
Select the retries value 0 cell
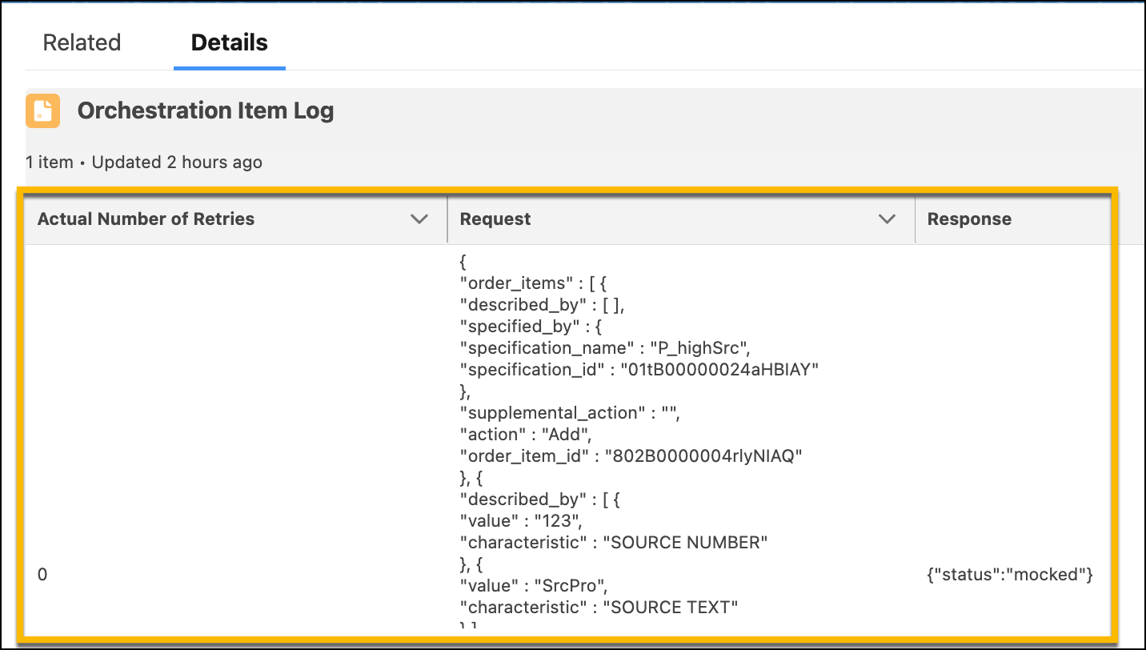pos(42,575)
